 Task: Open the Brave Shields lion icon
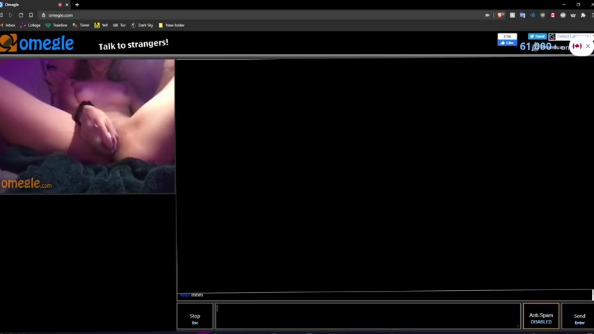tap(501, 15)
